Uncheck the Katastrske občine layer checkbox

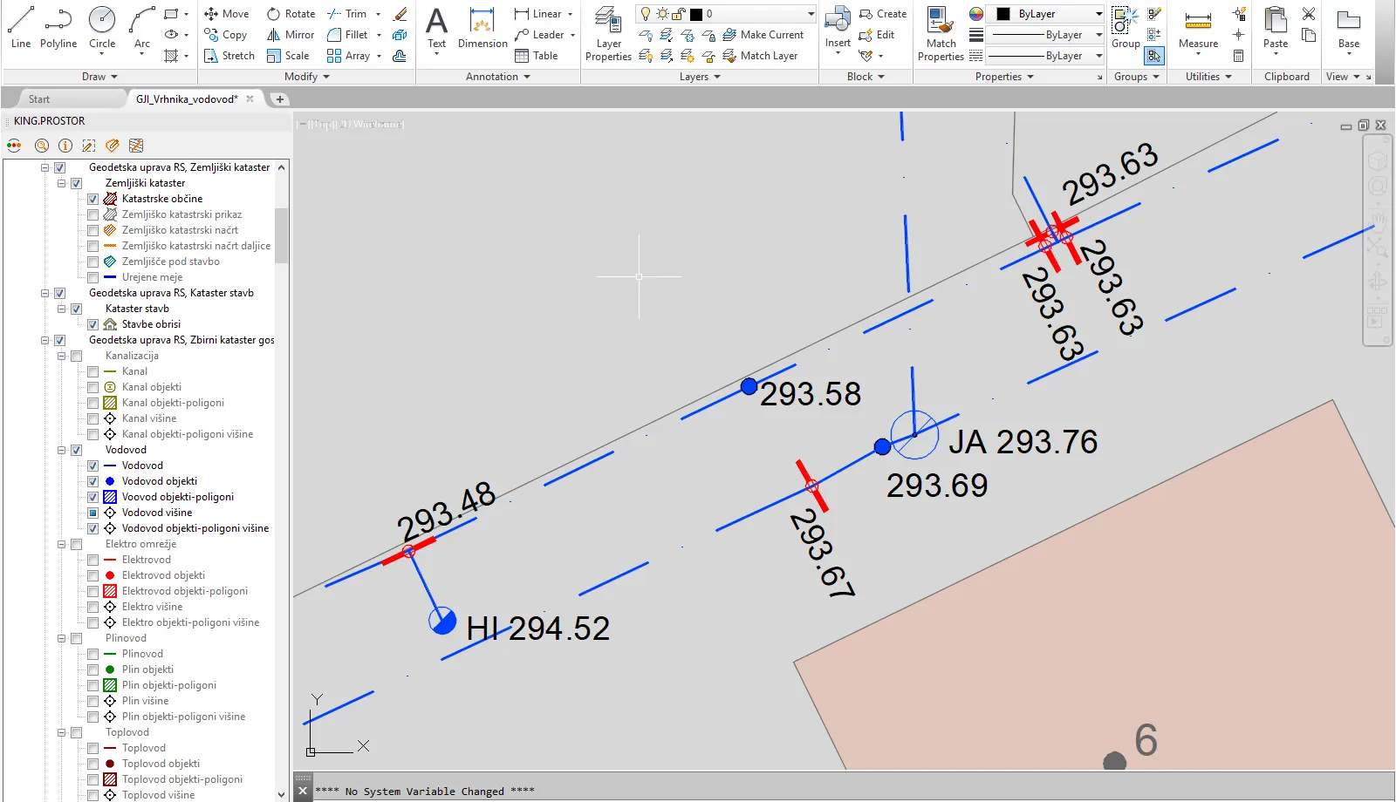[93, 199]
